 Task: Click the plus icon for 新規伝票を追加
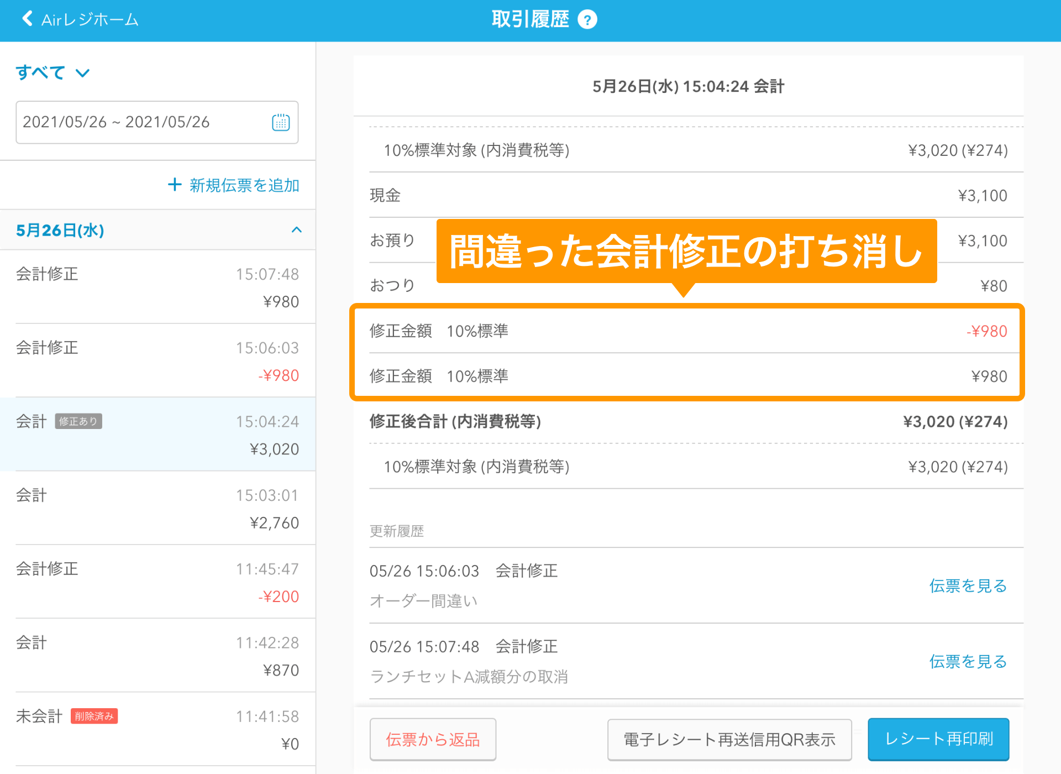coord(175,185)
